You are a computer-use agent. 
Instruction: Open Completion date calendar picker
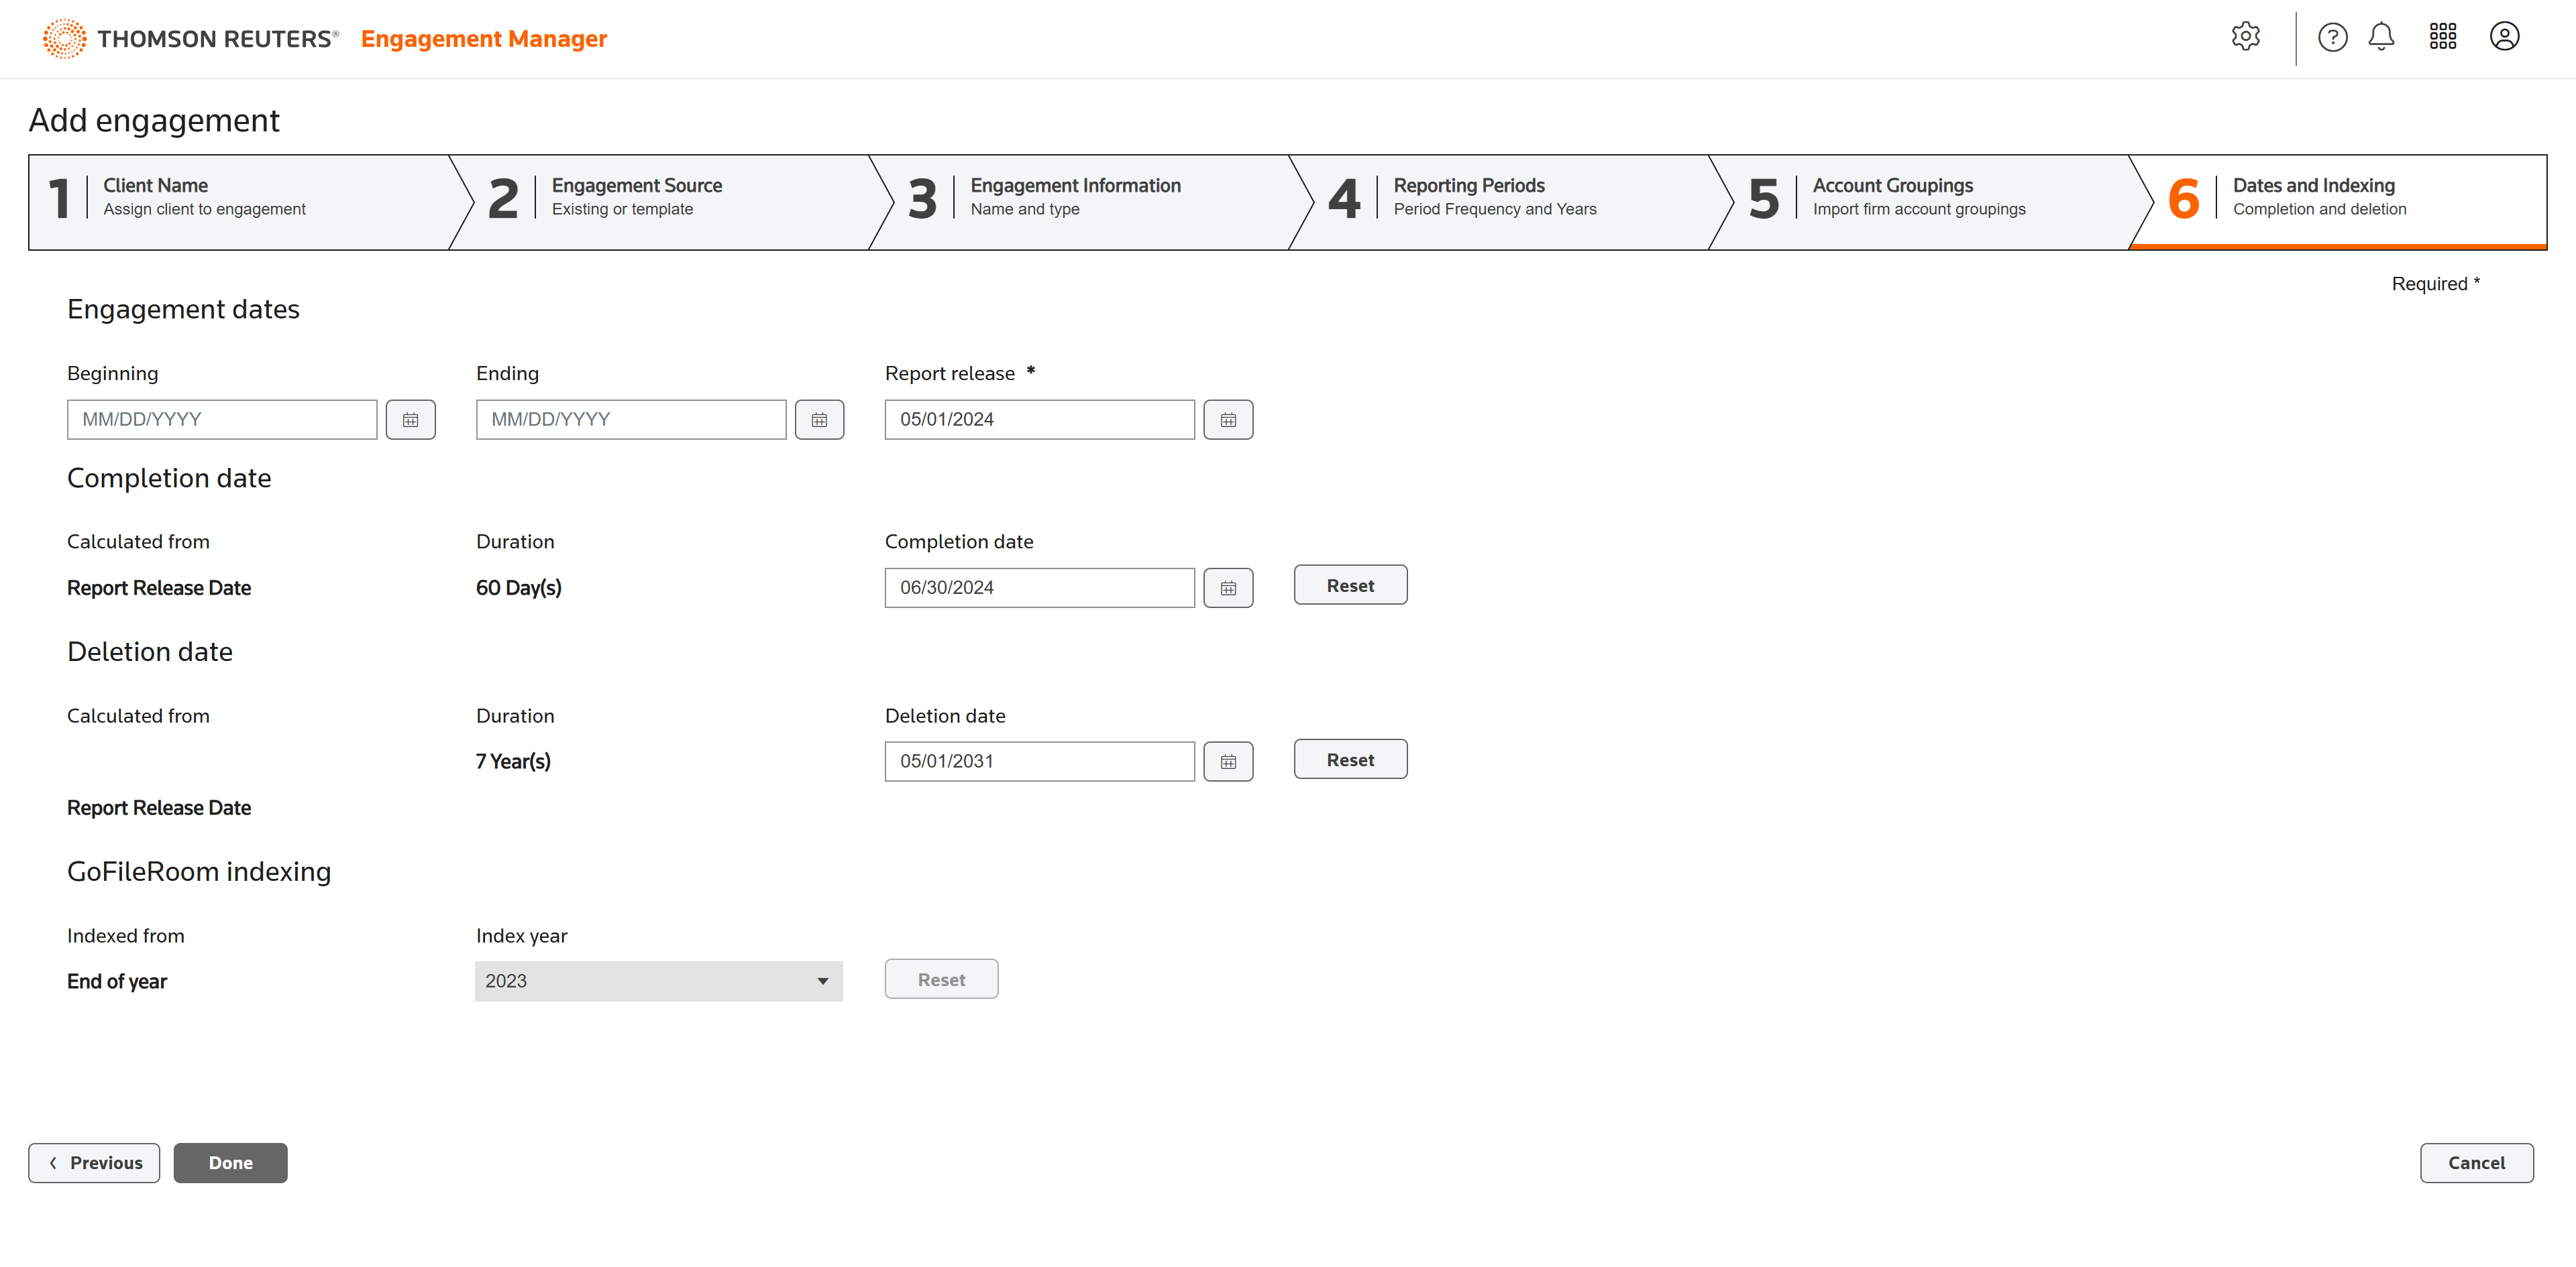pos(1228,587)
